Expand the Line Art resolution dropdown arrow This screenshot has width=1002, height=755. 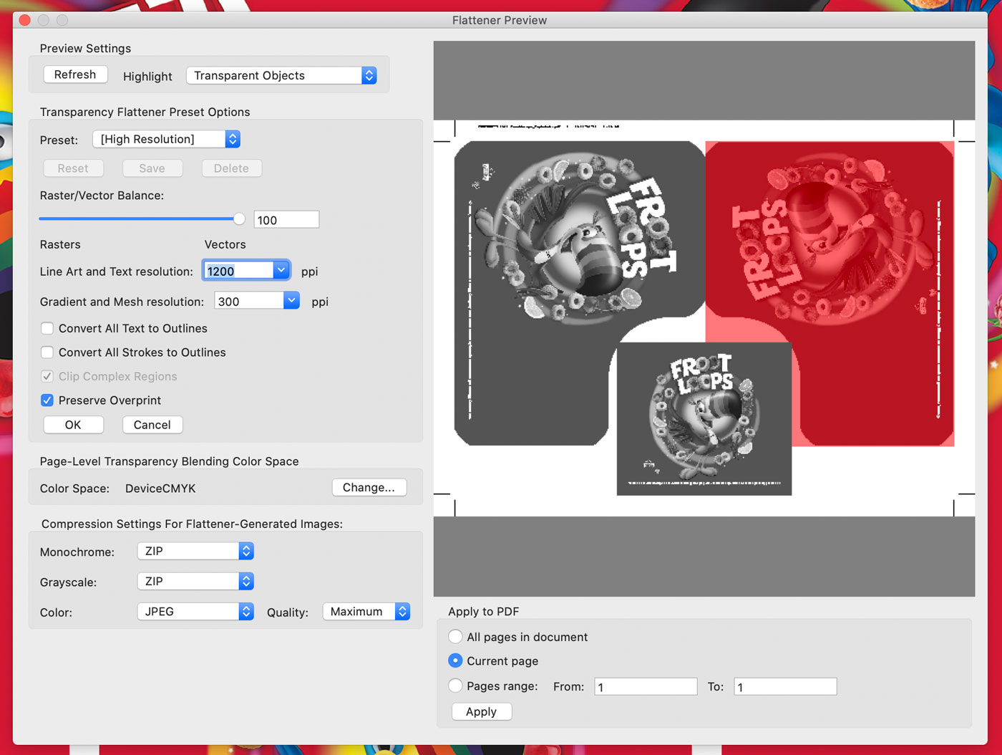click(281, 271)
